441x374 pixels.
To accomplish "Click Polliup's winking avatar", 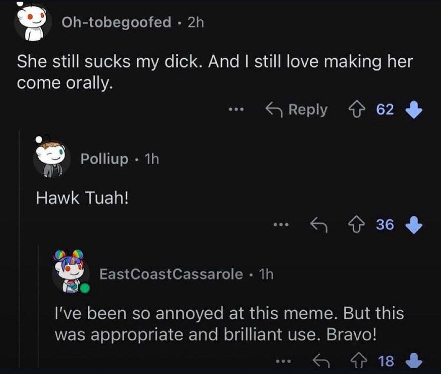I will [x=51, y=157].
